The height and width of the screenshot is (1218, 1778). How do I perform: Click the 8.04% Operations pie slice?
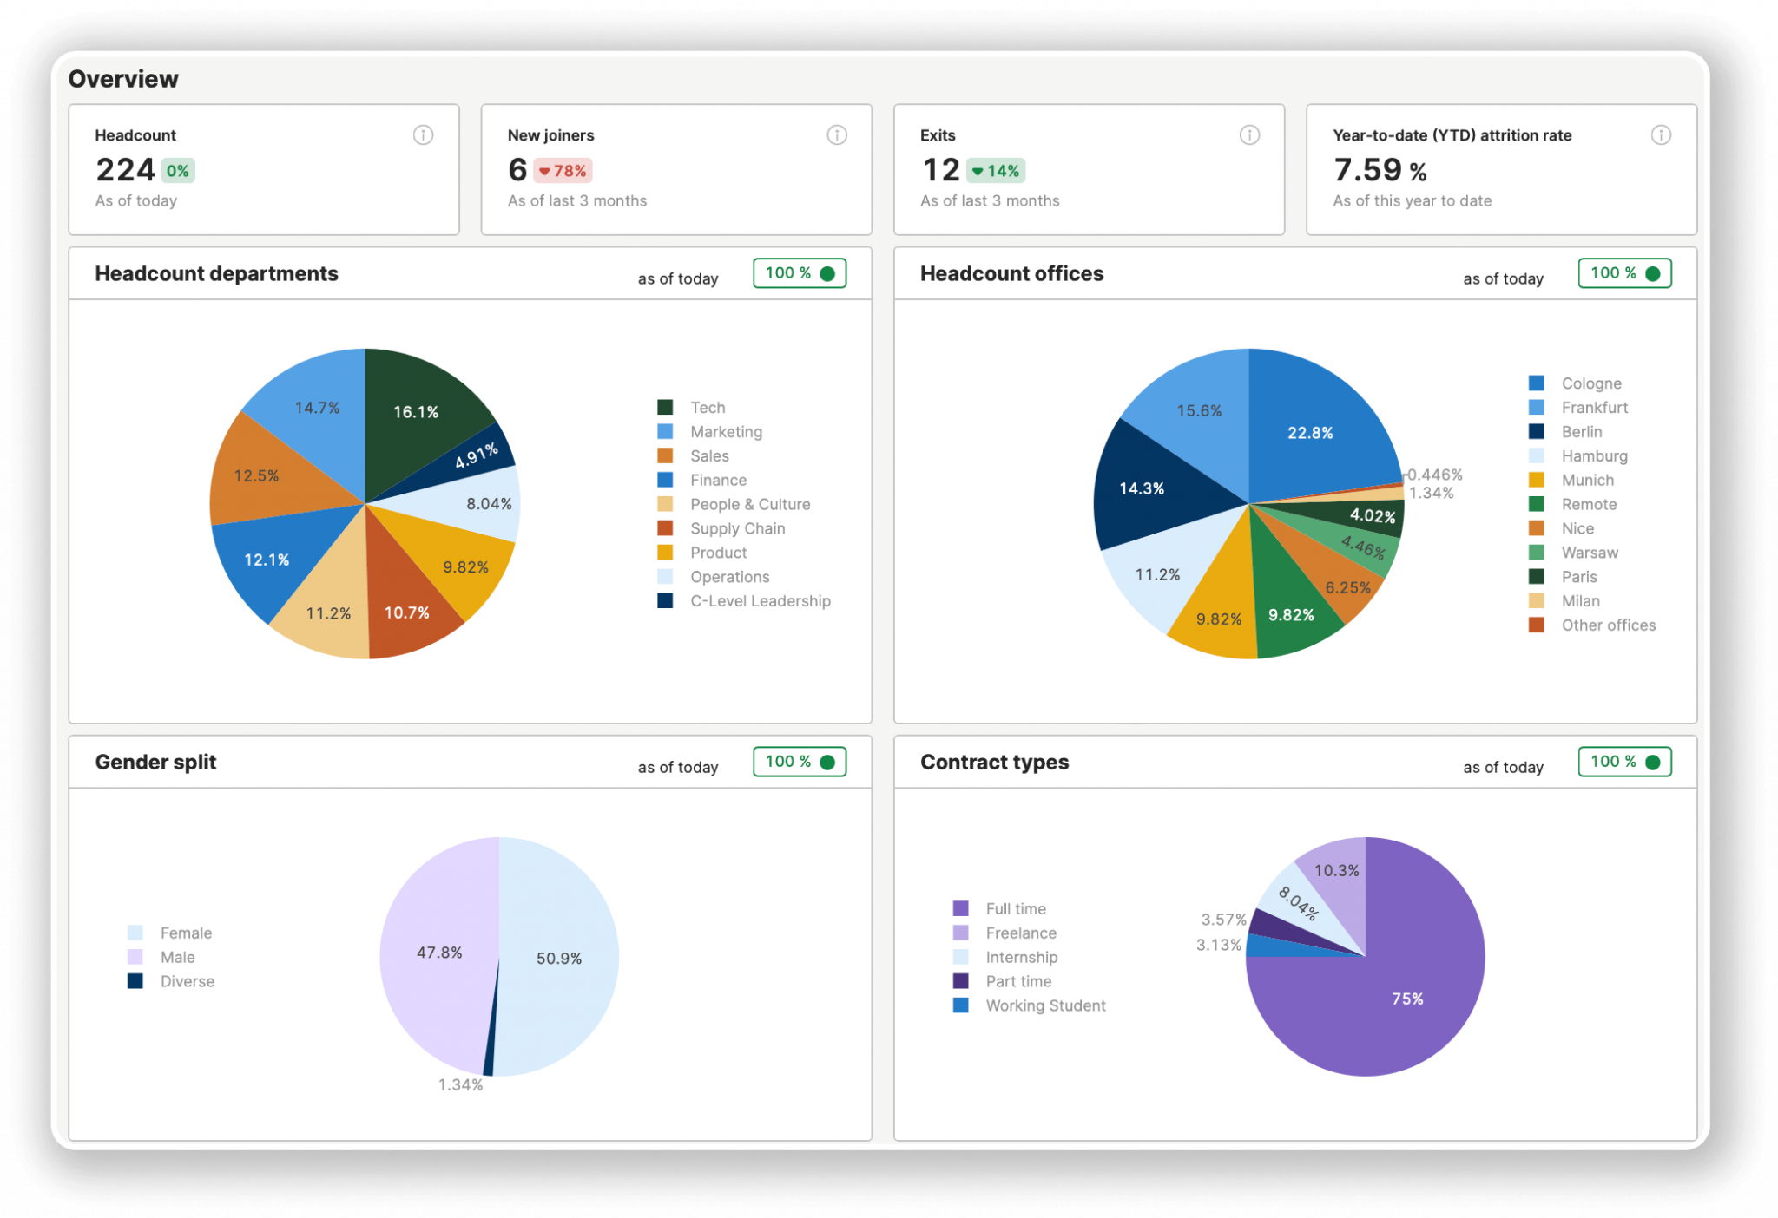(489, 503)
